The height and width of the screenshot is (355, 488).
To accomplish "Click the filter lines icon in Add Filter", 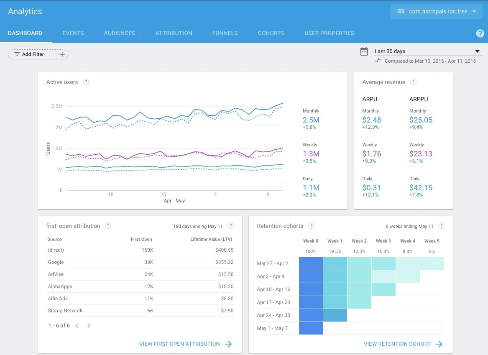I will (17, 54).
